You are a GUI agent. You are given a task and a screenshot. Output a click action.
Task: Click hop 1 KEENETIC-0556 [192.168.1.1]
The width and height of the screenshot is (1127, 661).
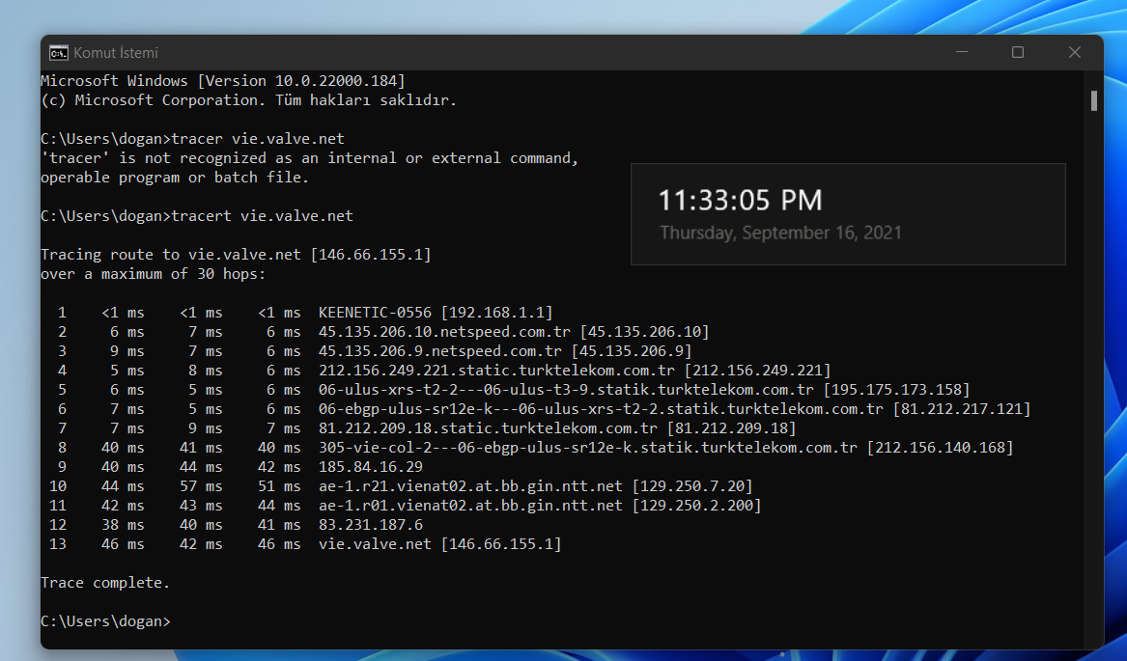(436, 313)
